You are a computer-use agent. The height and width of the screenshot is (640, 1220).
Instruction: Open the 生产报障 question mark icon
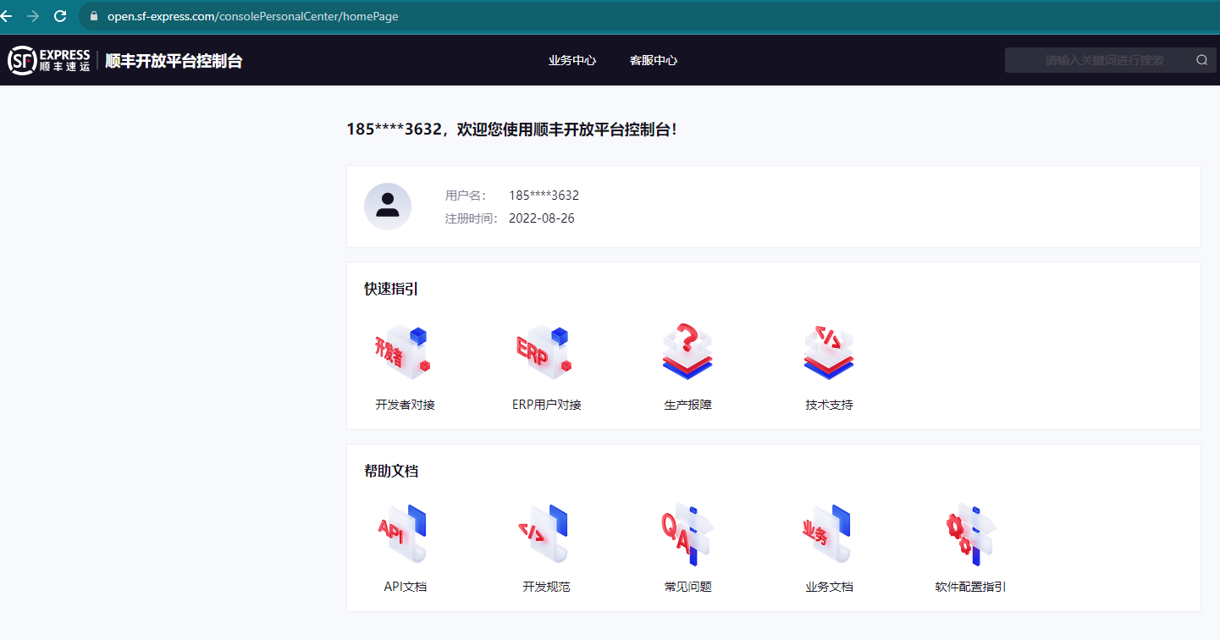(687, 352)
